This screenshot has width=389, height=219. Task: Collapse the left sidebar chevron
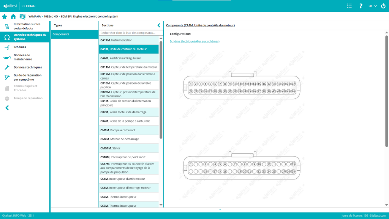(x=7, y=108)
